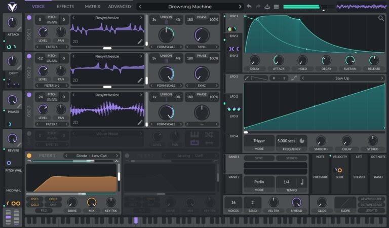This screenshot has height=228, width=389.
Task: Click the LFO frequency sync mode icon
Action: (x=302, y=141)
